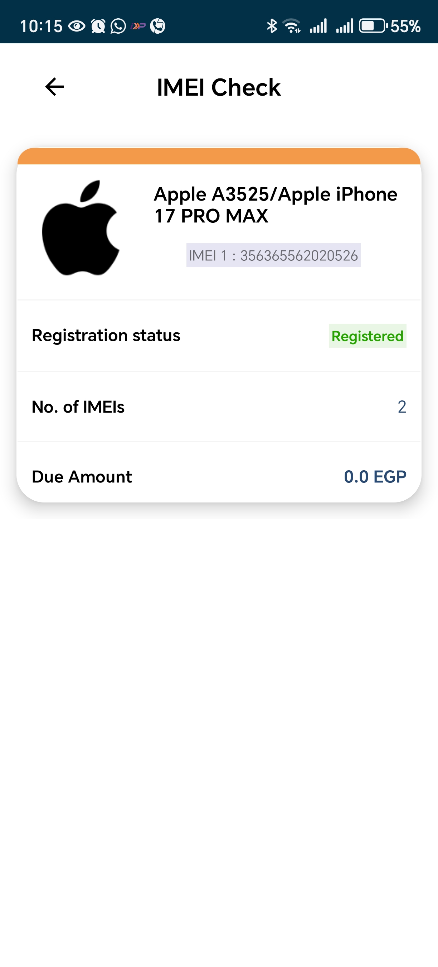Tap the WhatsApp notification icon
The height and width of the screenshot is (967, 438).
tap(118, 26)
